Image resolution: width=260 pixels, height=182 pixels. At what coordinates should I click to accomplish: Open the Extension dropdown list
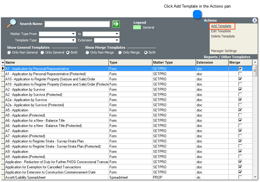click(117, 40)
